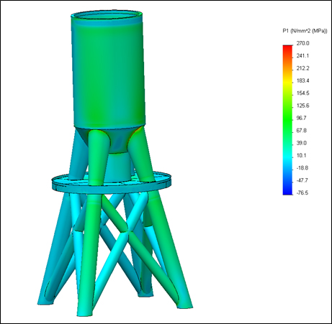Viewport: 332px width, 324px height.
Task: Click the 183.4 legend value
Action: 302,80
